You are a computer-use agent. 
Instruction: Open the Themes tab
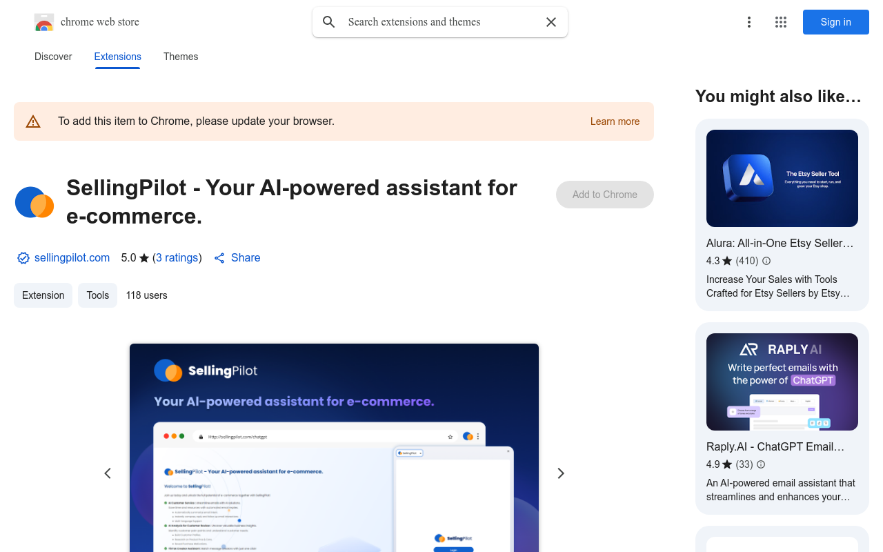point(181,57)
